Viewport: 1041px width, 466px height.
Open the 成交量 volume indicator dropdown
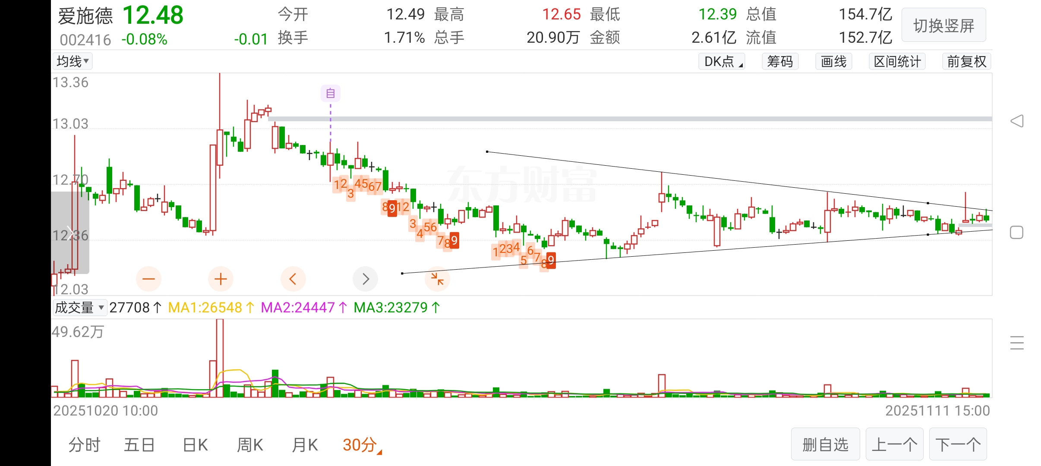tap(79, 308)
